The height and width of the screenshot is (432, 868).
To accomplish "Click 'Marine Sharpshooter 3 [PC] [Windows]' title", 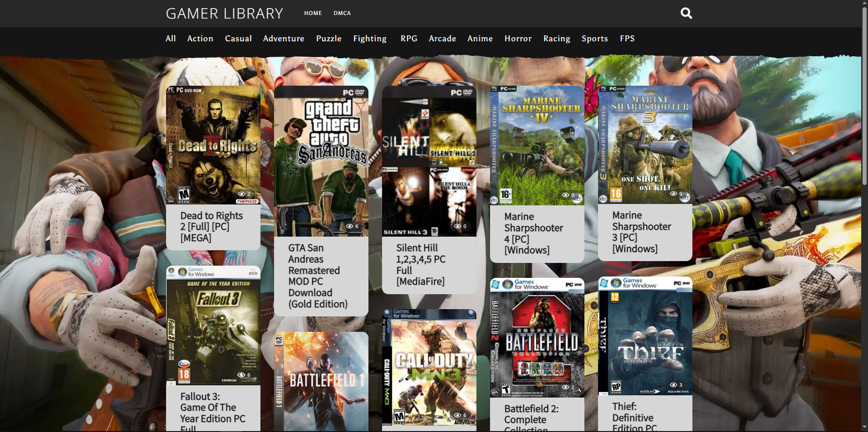I will [642, 232].
